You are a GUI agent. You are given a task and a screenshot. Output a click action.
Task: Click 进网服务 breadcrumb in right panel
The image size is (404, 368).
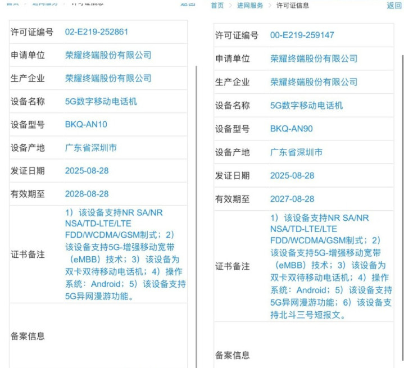(x=250, y=6)
